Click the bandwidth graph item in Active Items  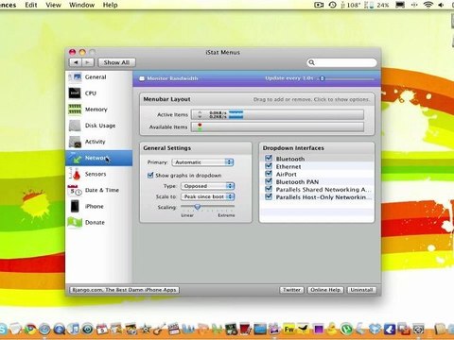(236, 114)
